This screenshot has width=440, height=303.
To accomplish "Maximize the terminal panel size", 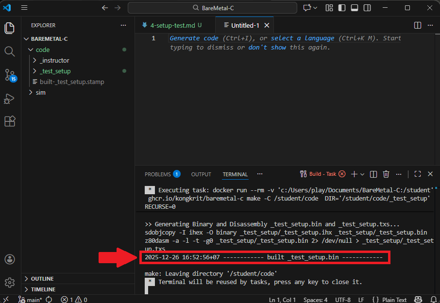I will click(x=417, y=174).
